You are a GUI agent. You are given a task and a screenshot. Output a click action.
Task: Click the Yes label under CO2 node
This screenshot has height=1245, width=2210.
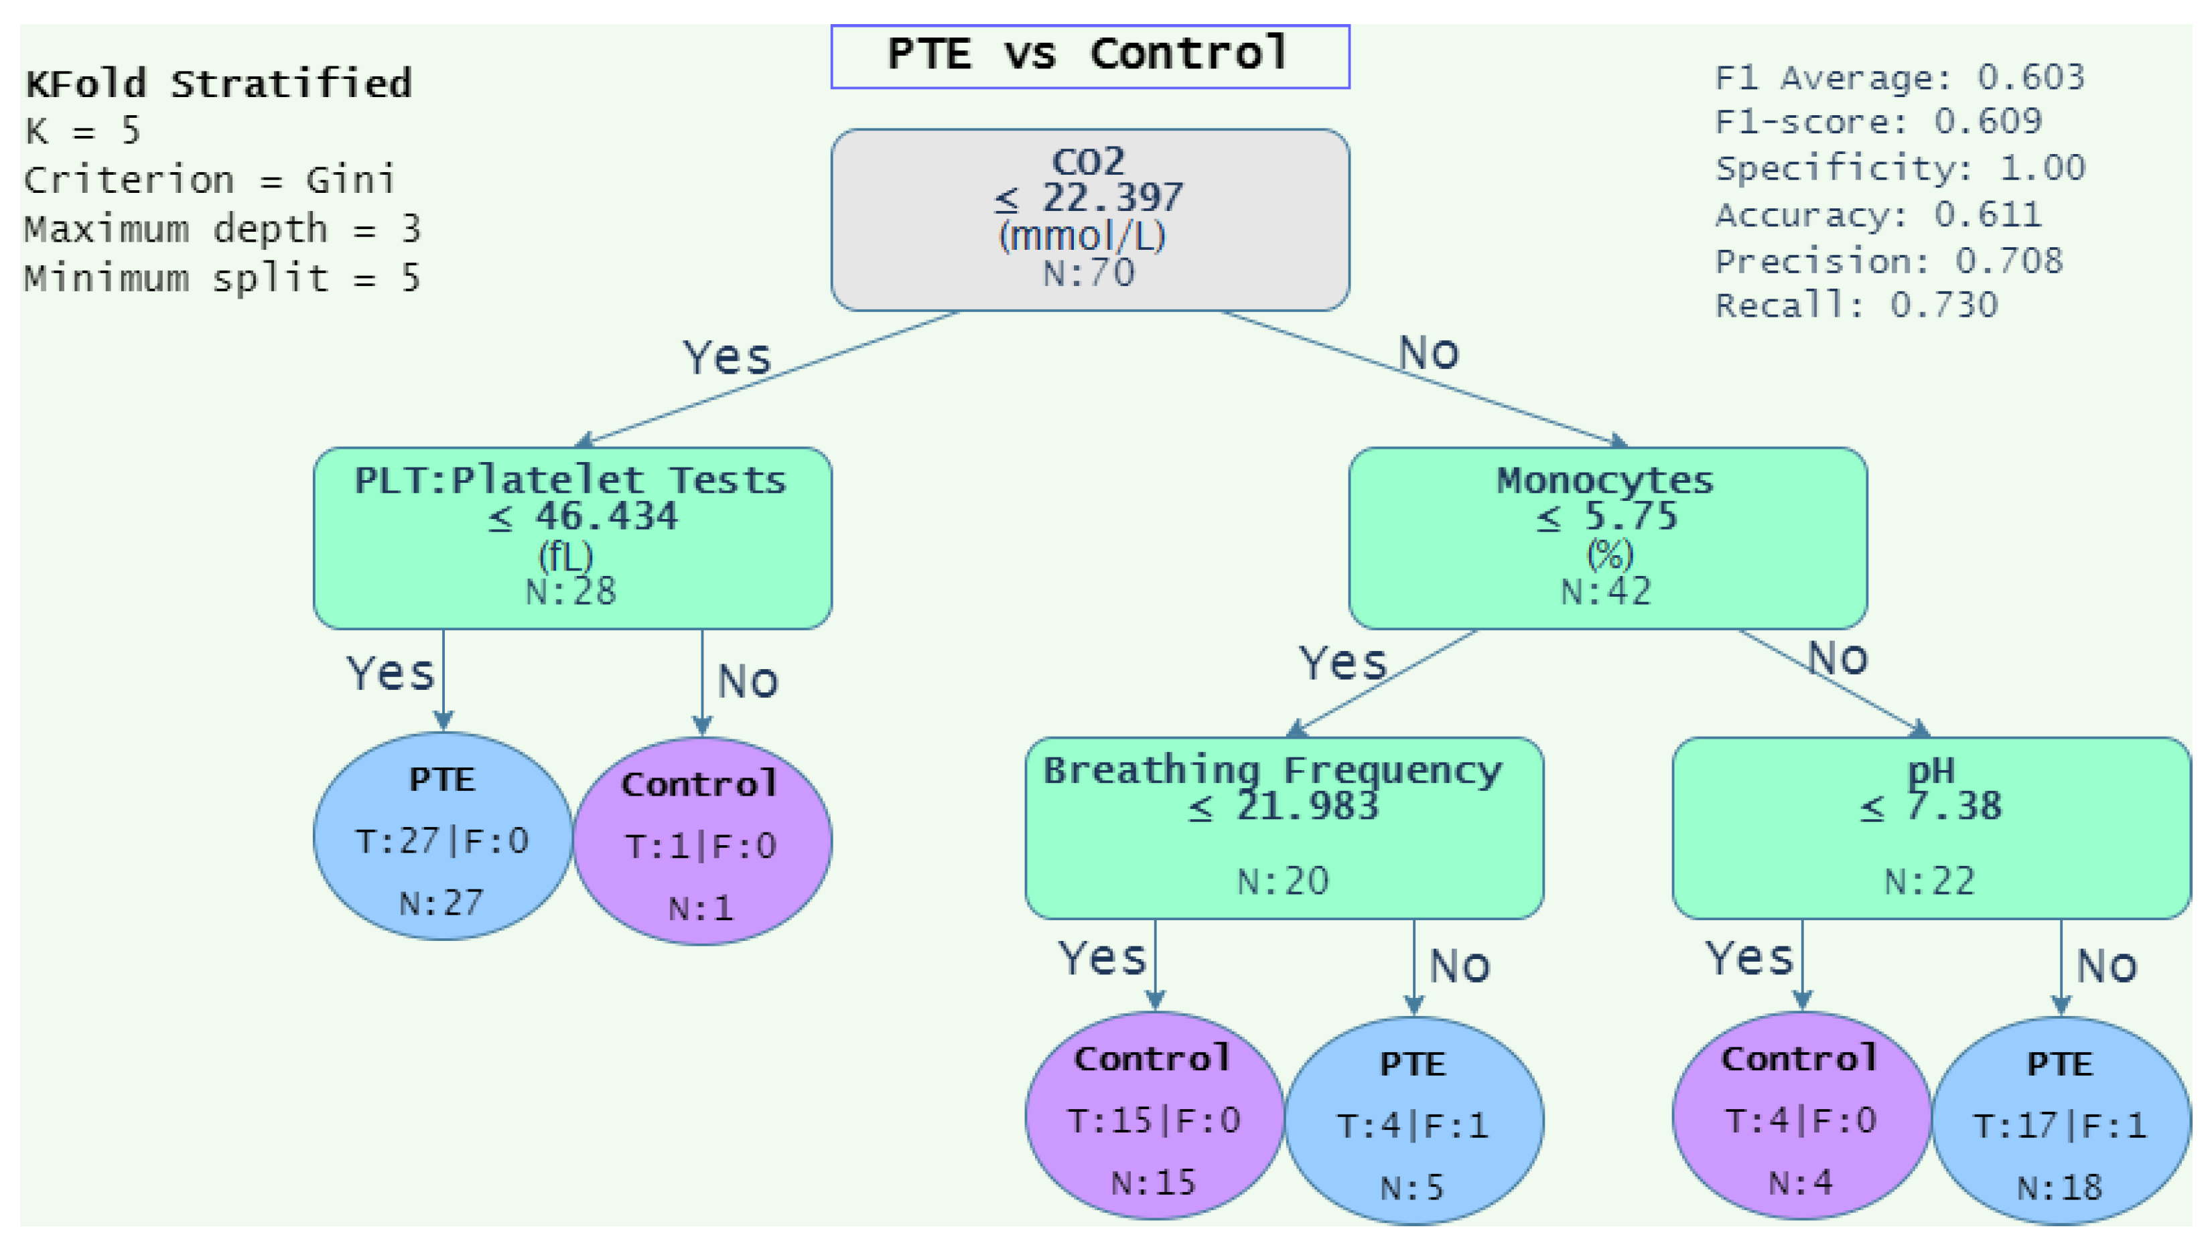pyautogui.click(x=727, y=357)
